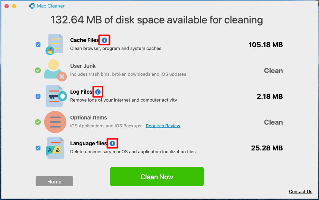The image size is (319, 200).
Task: Return using the Home button
Action: (x=54, y=181)
